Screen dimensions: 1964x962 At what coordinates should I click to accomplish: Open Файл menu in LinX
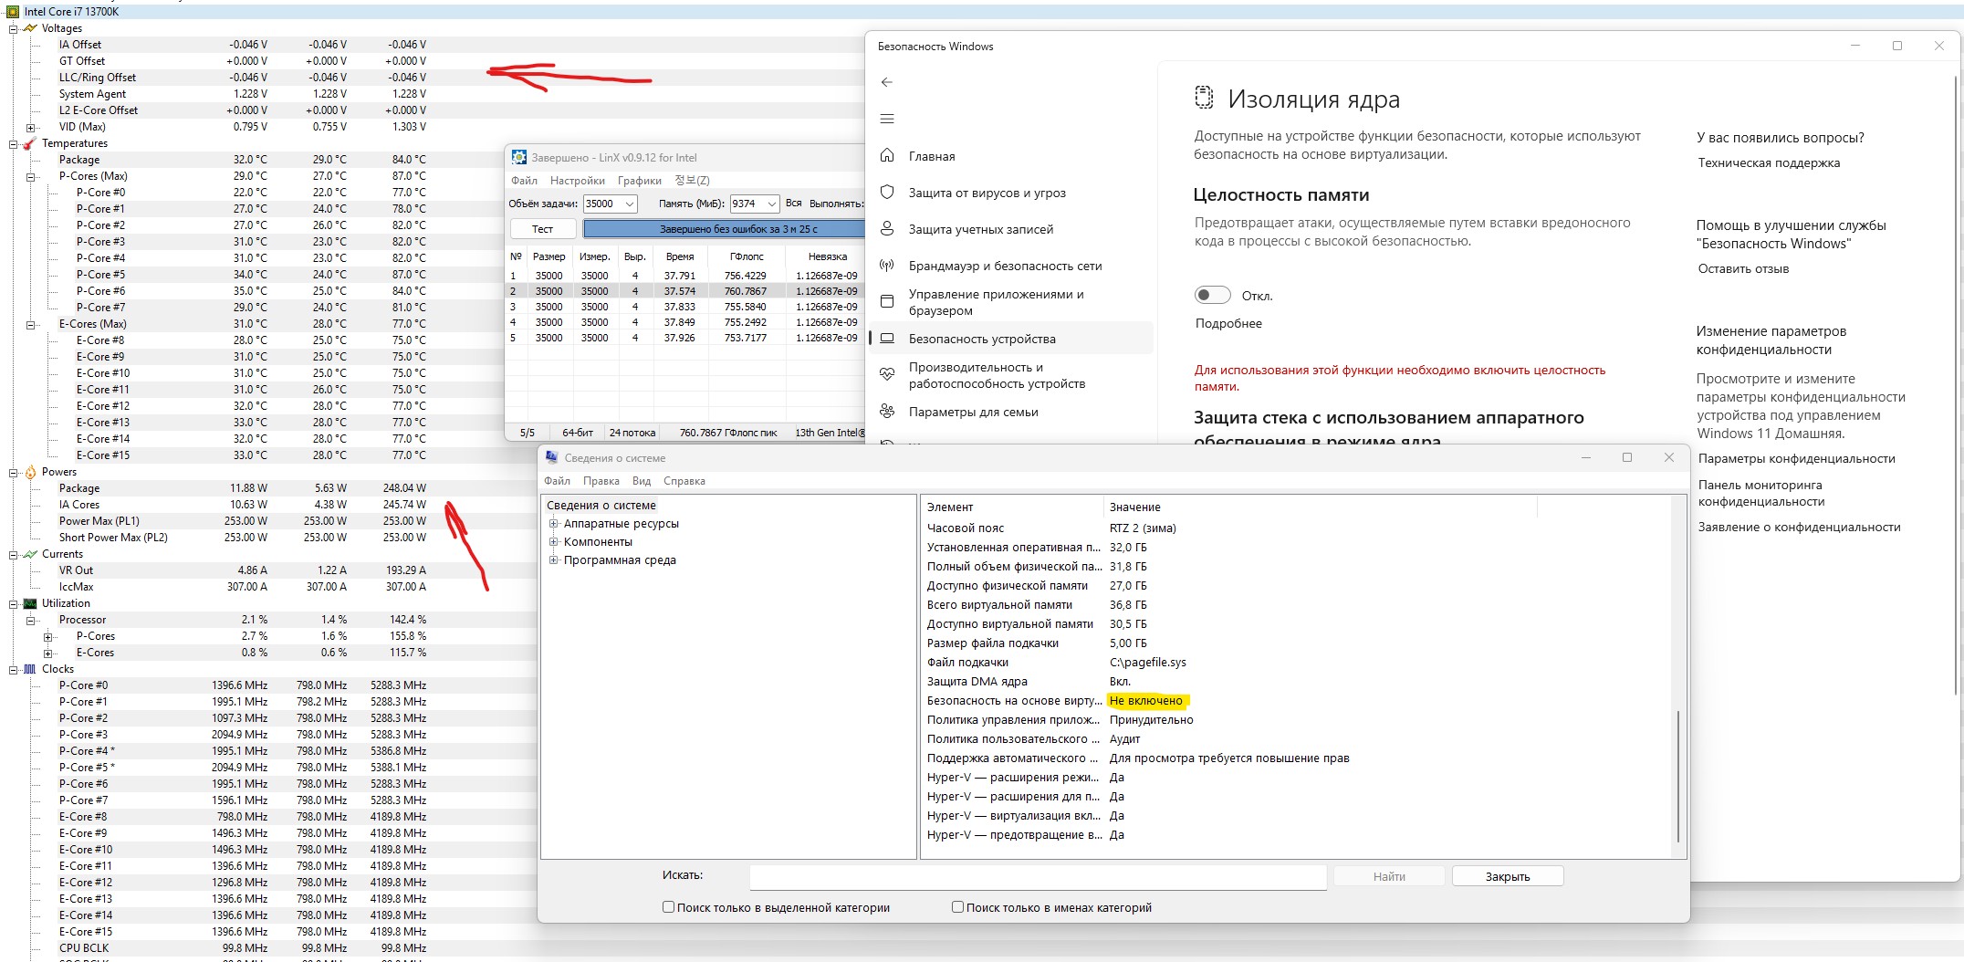[524, 181]
